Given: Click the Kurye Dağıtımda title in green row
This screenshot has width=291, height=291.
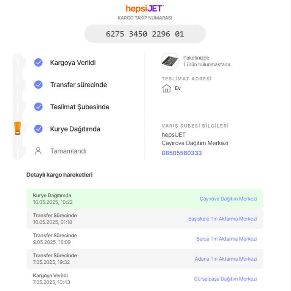Looking at the screenshot, I should [x=52, y=196].
